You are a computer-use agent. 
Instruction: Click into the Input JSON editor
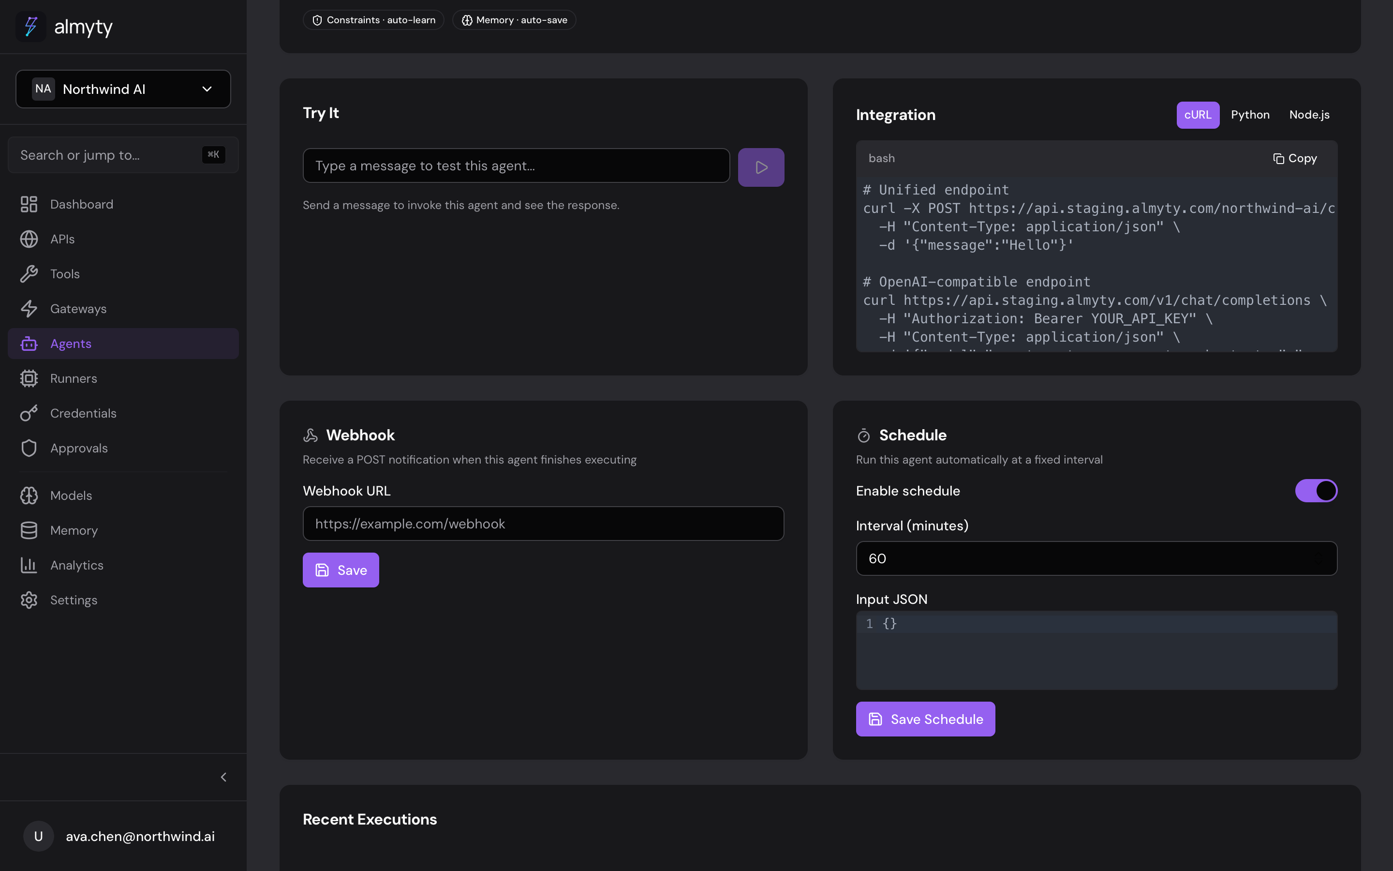(1097, 650)
